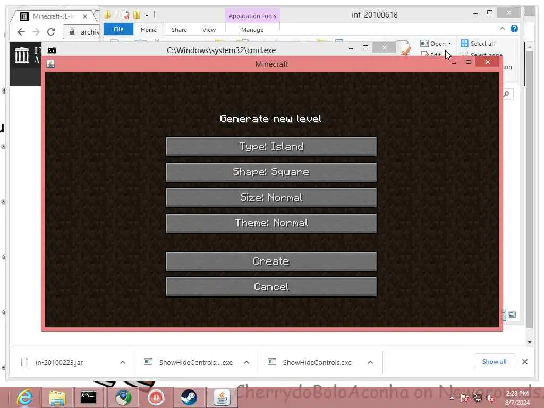Expand options for ShowHideControls....exe download

pos(246,362)
